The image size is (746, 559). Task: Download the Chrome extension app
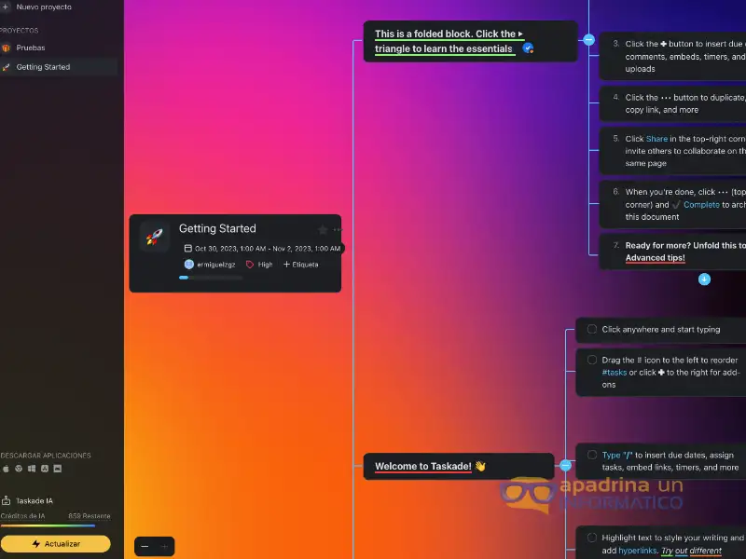point(19,469)
